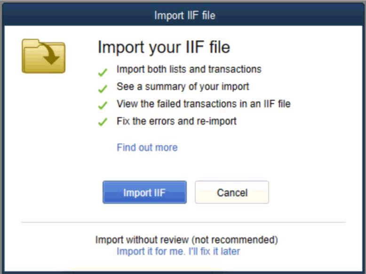Click the Import IIF file title bar text

coord(184,16)
